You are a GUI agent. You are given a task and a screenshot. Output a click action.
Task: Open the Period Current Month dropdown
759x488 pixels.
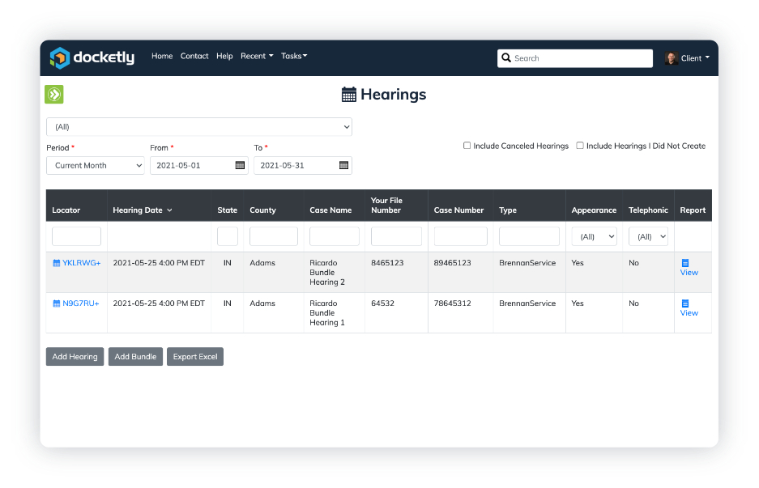tap(96, 165)
